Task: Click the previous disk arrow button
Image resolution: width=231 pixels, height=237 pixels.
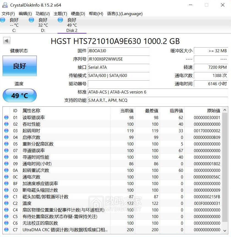Action: pyautogui.click(x=7, y=41)
